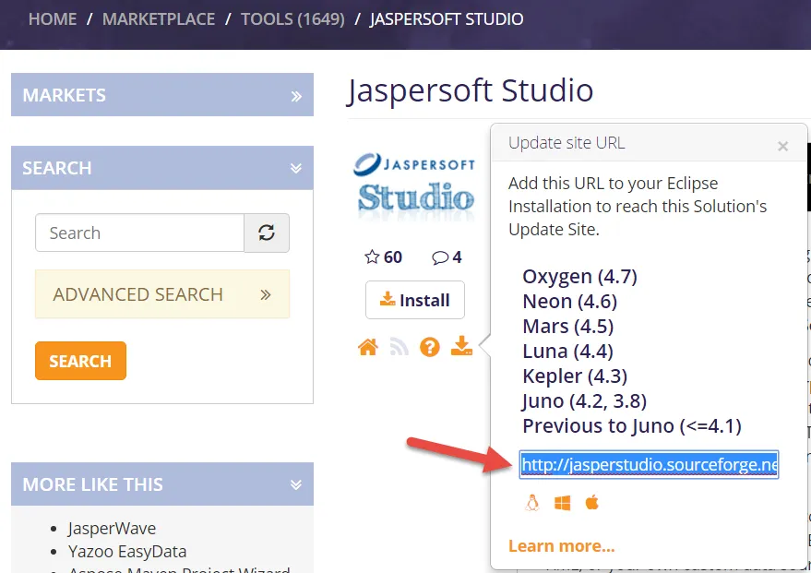Screen dimensions: 811x573
Task: Go to HOME breadcrumb
Action: click(x=53, y=19)
